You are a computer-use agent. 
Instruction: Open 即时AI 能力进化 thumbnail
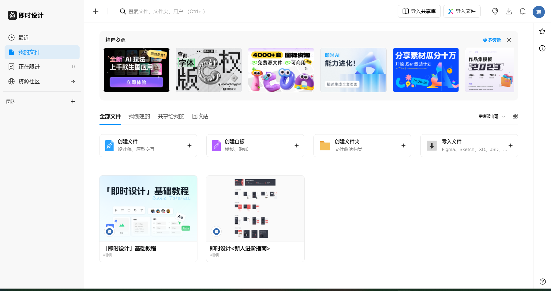(353, 70)
